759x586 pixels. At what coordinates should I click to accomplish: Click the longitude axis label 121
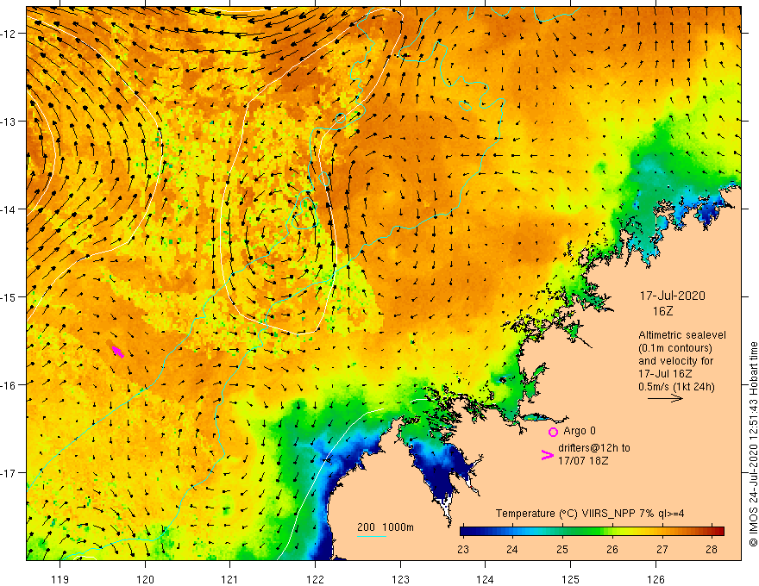229,579
